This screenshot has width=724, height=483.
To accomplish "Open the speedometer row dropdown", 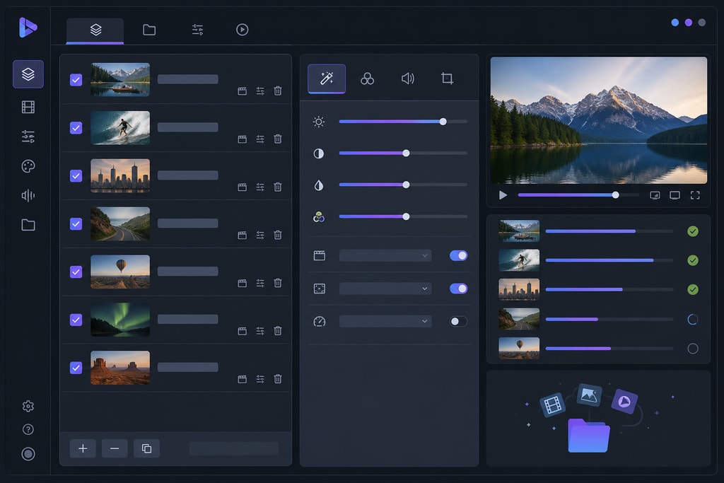I will click(x=385, y=321).
